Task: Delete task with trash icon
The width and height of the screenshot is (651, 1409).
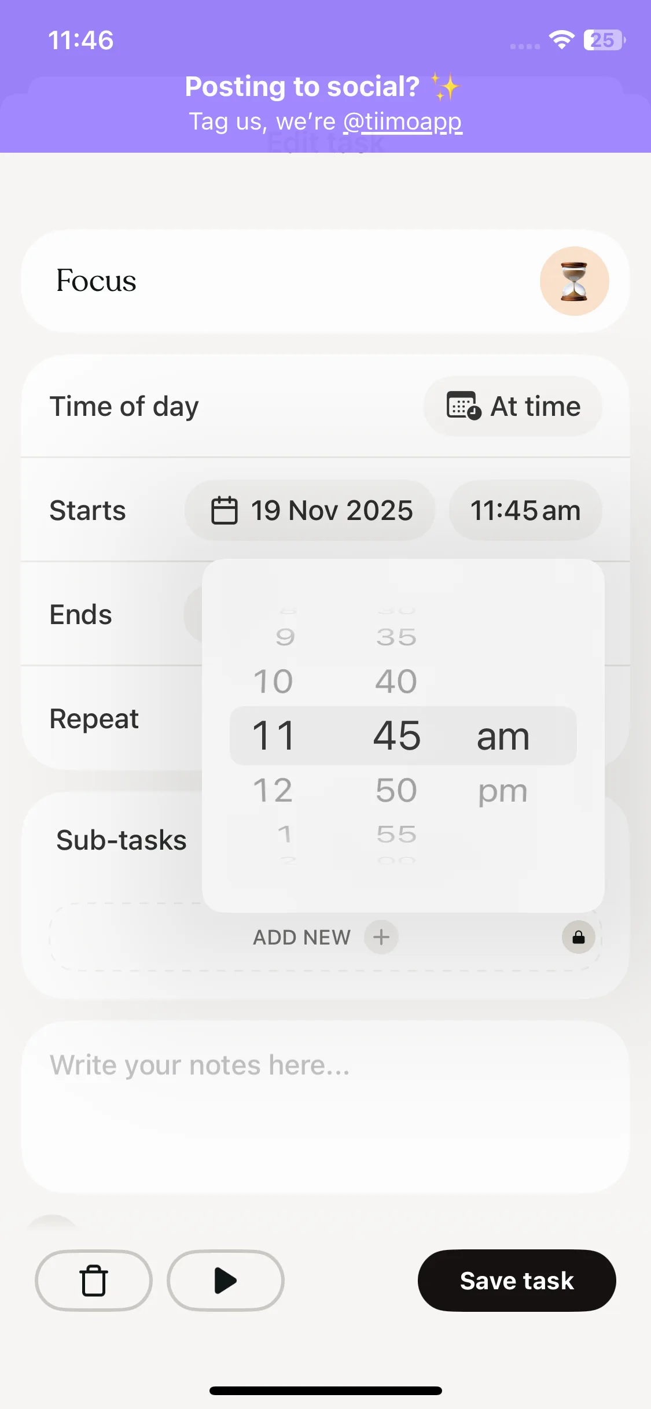Action: [94, 1280]
